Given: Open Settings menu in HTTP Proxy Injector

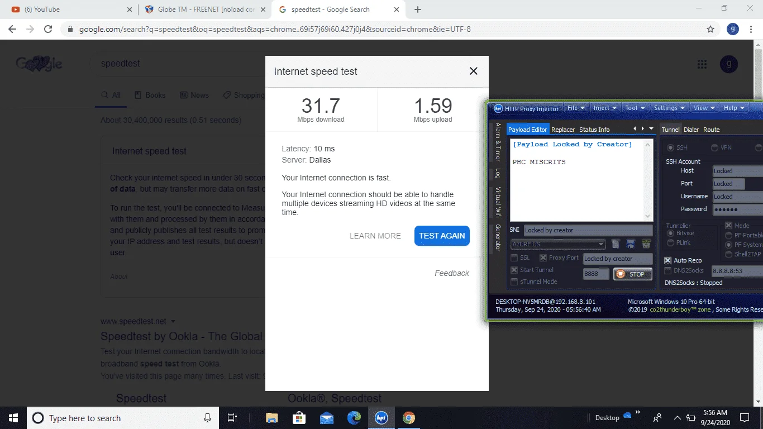Looking at the screenshot, I should [669, 108].
